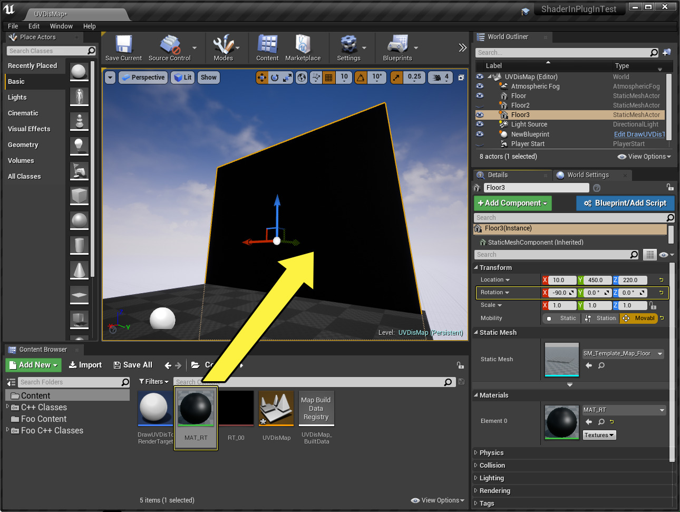This screenshot has width=680, height=512.
Task: Toggle visibility eye for Atmospheric Fog
Action: point(480,86)
